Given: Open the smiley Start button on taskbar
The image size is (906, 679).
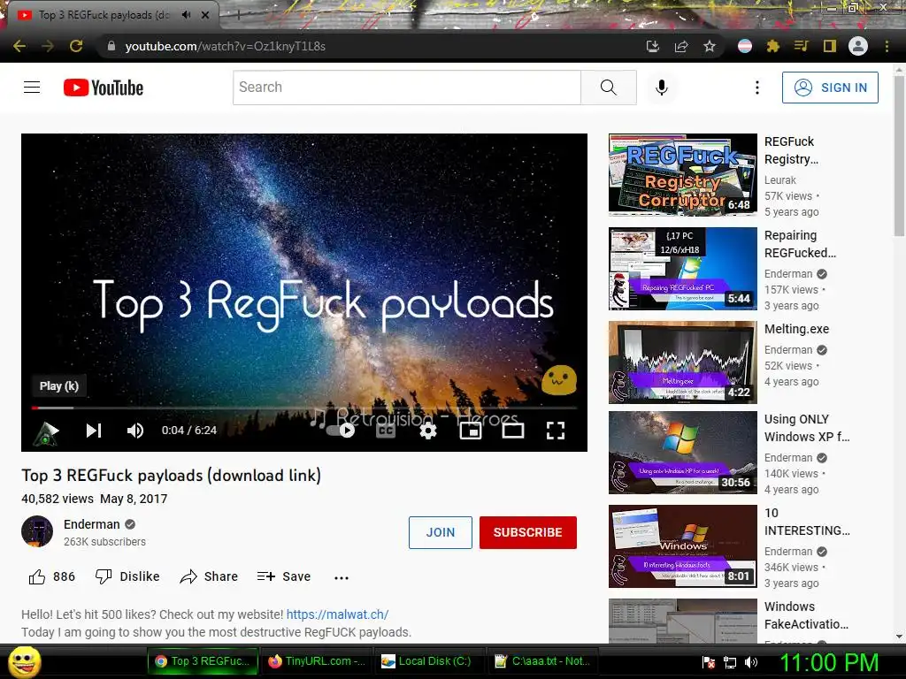Looking at the screenshot, I should point(25,661).
